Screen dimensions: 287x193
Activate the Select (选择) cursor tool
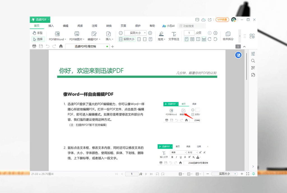(38, 39)
